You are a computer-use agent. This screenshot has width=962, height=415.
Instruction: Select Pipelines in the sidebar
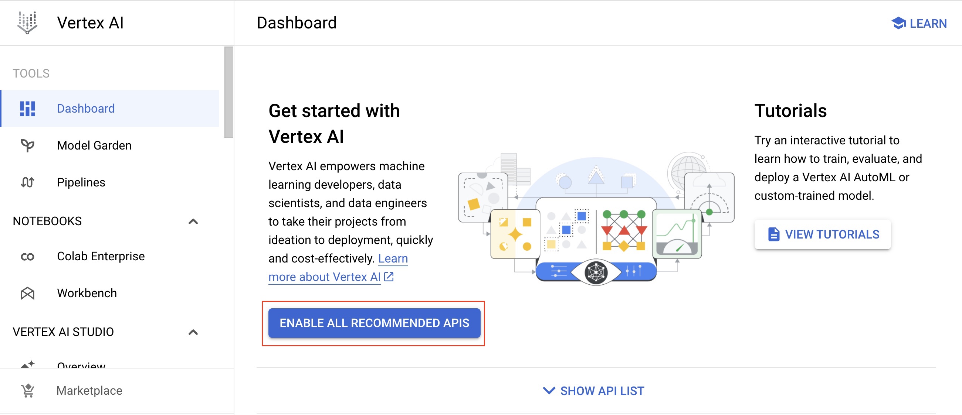point(81,182)
